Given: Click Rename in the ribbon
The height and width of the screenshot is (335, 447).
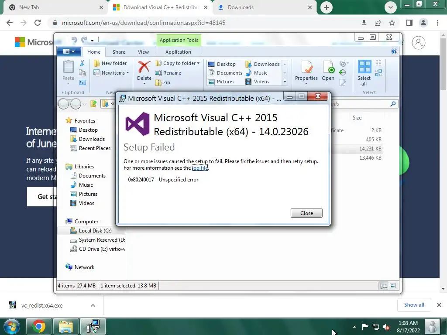Looking at the screenshot, I should [x=168, y=73].
